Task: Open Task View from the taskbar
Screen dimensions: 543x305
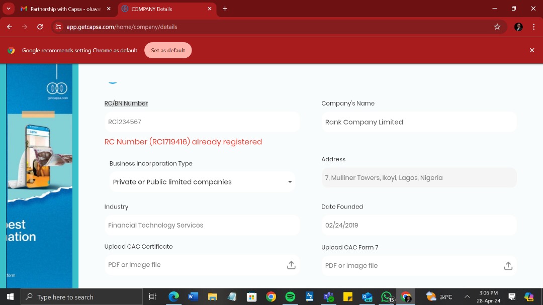Action: click(152, 296)
